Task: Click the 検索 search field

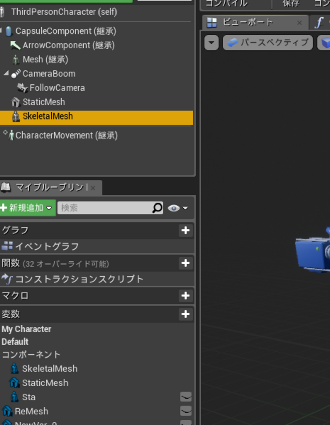Action: pos(110,208)
